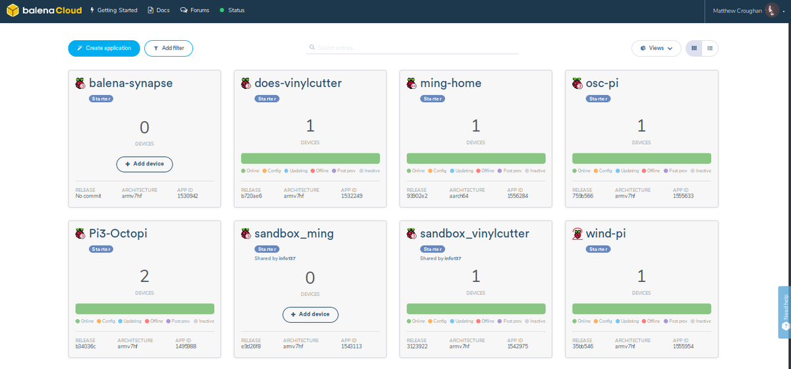Click App ID 1555954 on wind-pi card

pyautogui.click(x=683, y=347)
